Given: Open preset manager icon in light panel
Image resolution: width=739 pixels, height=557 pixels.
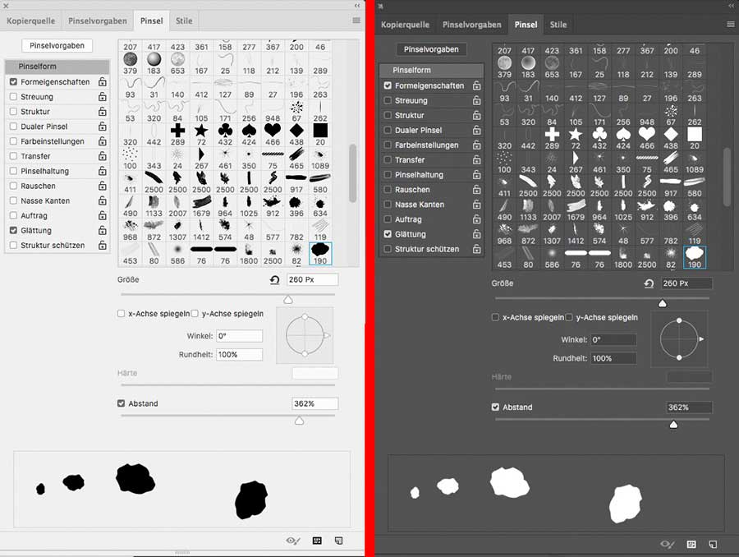Looking at the screenshot, I should tap(317, 541).
